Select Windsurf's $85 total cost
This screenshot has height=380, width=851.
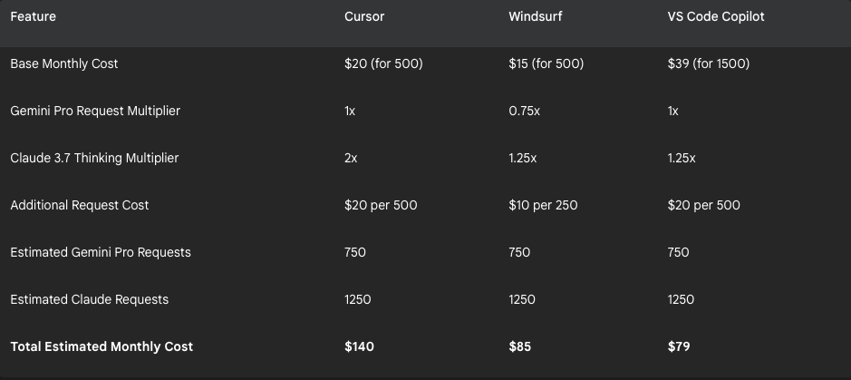[520, 346]
